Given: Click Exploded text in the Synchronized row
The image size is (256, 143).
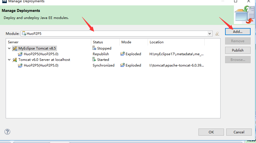Looking at the screenshot, I should tap(133, 65).
